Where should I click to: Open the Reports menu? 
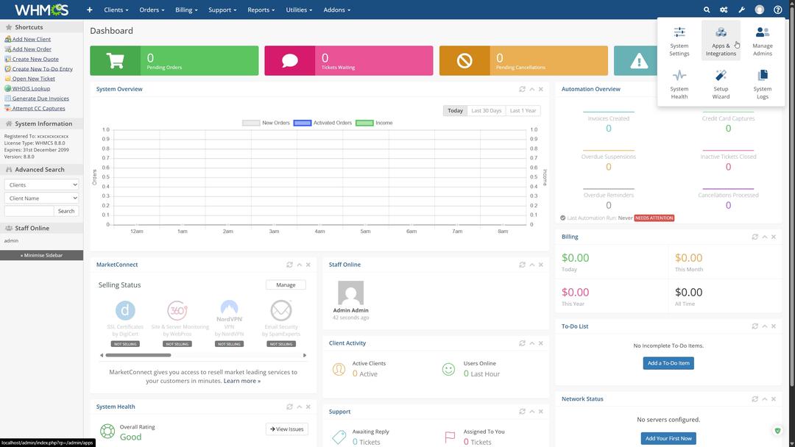point(261,10)
